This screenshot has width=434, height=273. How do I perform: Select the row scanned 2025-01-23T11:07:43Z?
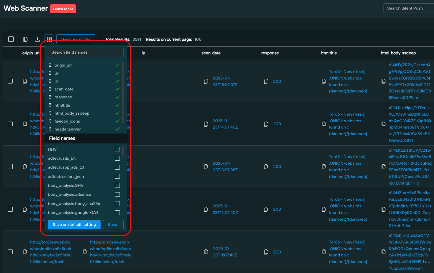(x=10, y=252)
